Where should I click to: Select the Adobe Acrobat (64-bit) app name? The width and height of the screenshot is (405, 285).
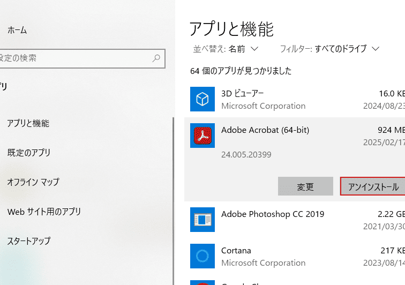(x=265, y=130)
